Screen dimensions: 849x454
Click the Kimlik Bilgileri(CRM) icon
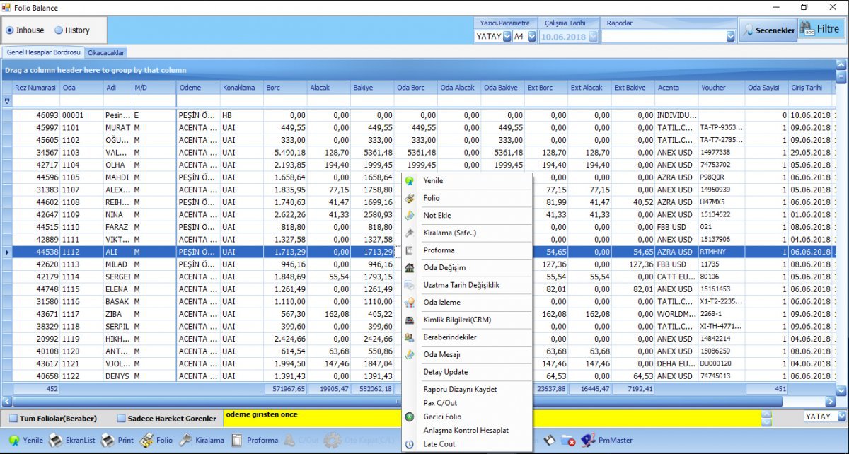coord(409,320)
